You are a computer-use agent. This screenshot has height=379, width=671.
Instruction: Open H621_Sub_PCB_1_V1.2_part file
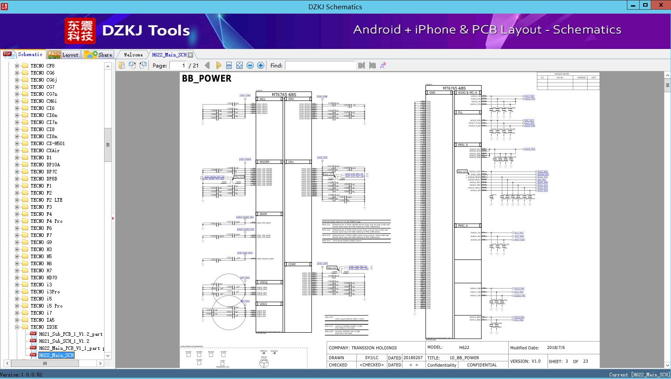71,334
